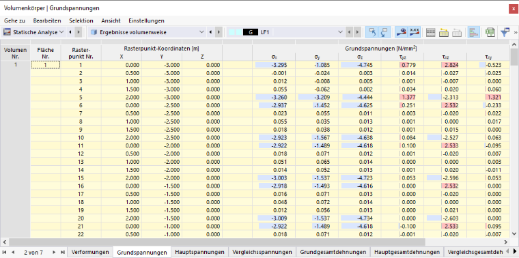
Task: Click the Volumen Nr. column header
Action: click(15, 53)
